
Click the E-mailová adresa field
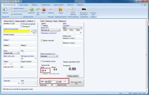tap(29, 64)
